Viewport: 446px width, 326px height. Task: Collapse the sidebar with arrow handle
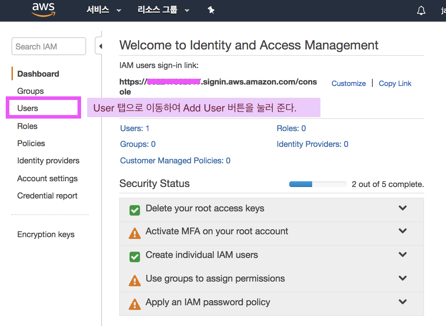(x=100, y=46)
